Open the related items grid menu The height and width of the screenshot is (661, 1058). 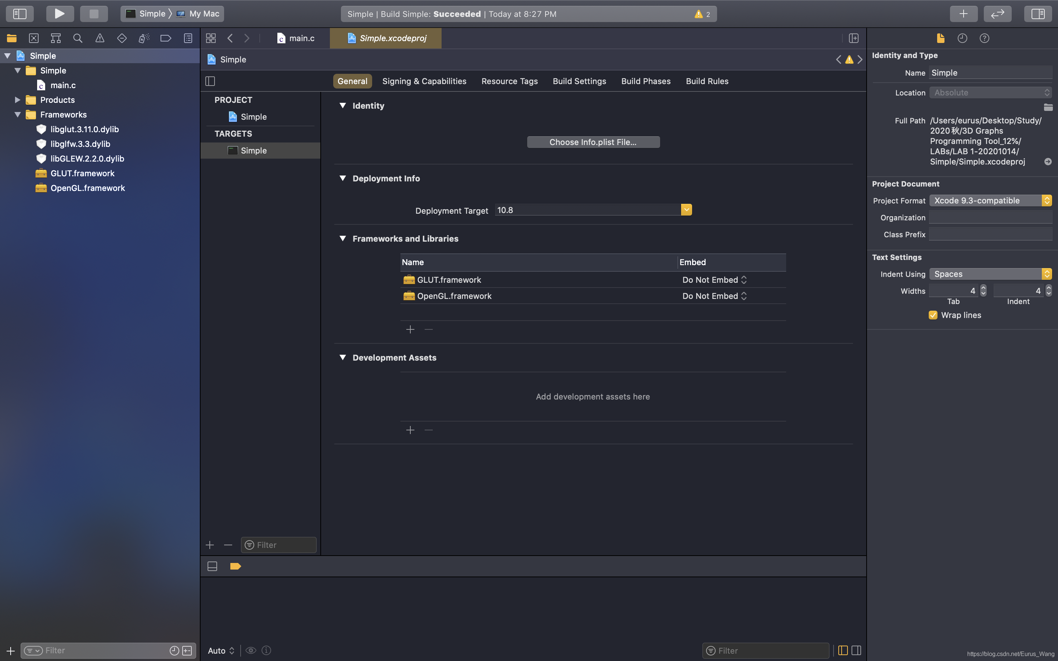coord(211,38)
